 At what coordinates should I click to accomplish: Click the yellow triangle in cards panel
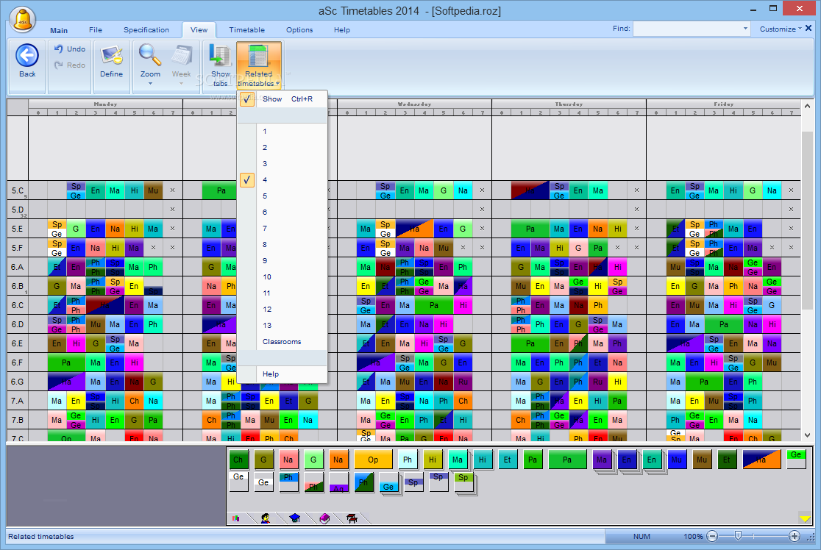tap(805, 518)
